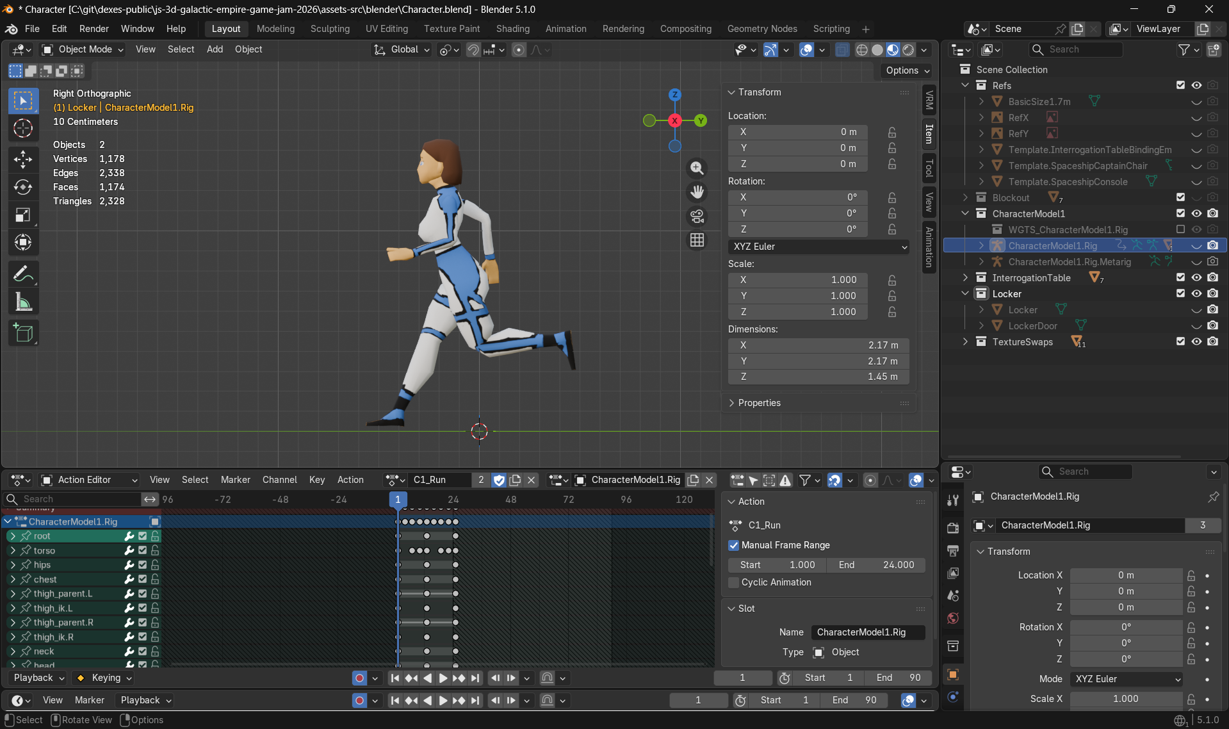1229x729 pixels.
Task: Open the XYZ Euler rotation mode dropdown
Action: [x=818, y=247]
